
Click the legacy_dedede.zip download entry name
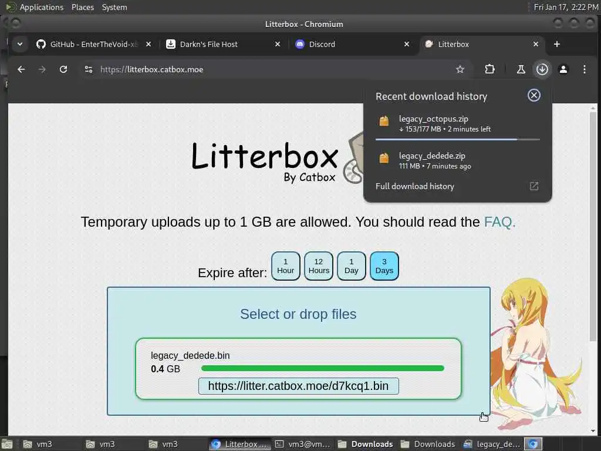point(432,156)
